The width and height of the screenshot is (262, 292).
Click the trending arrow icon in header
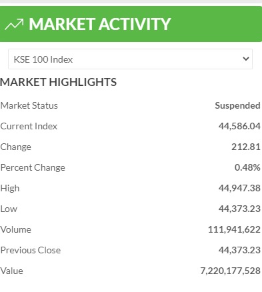point(14,24)
